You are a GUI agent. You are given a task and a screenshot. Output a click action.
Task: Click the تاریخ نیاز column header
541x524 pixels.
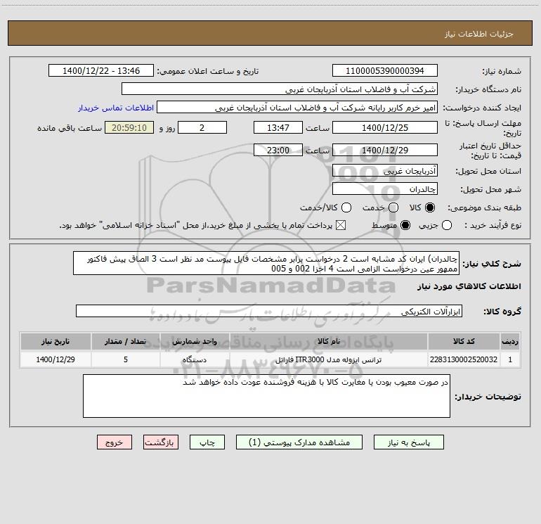56,341
